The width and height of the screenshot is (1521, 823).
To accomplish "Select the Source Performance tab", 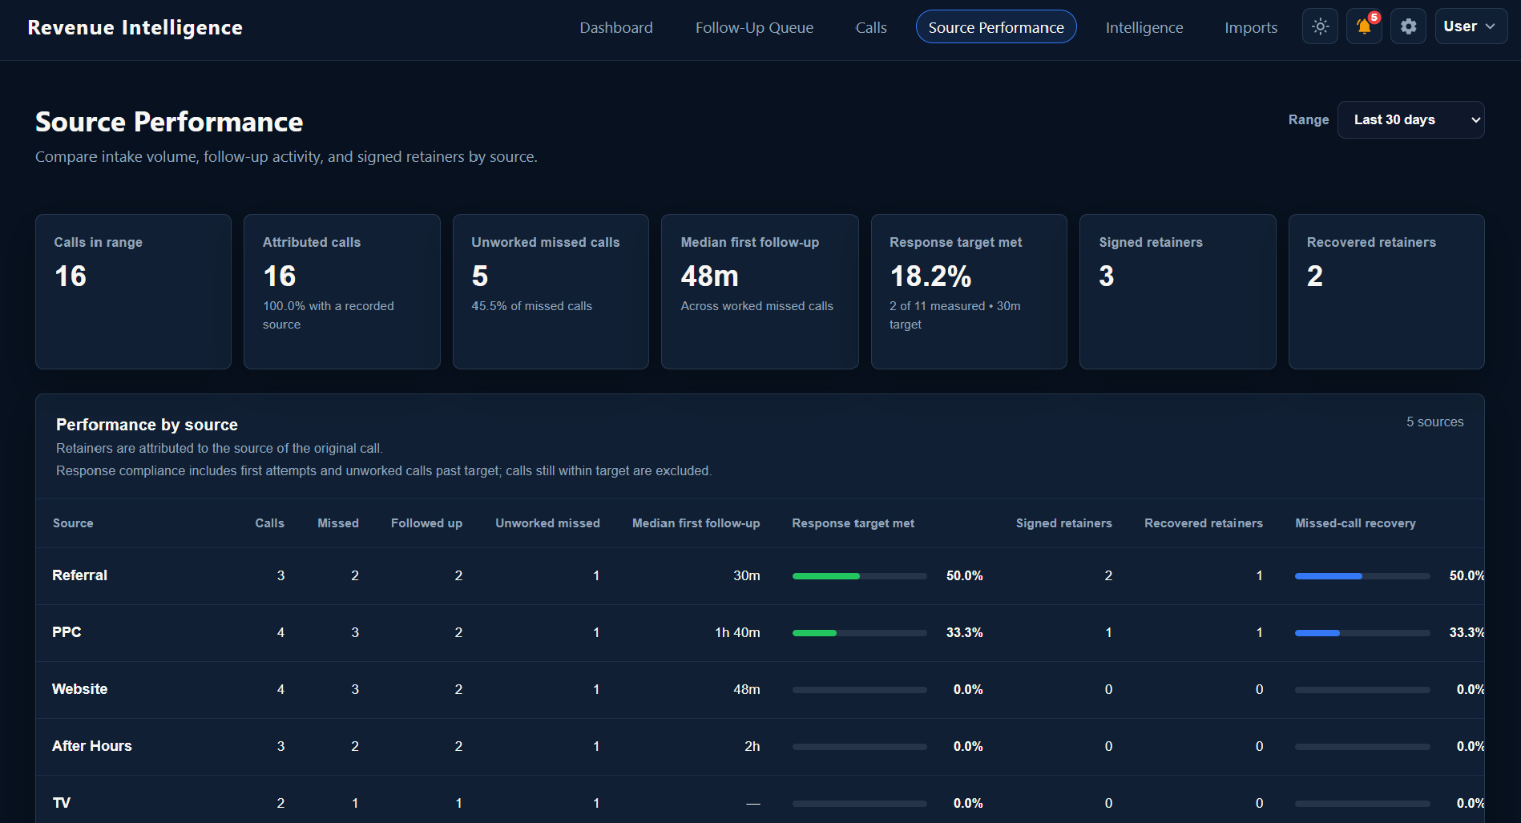I will click(996, 27).
